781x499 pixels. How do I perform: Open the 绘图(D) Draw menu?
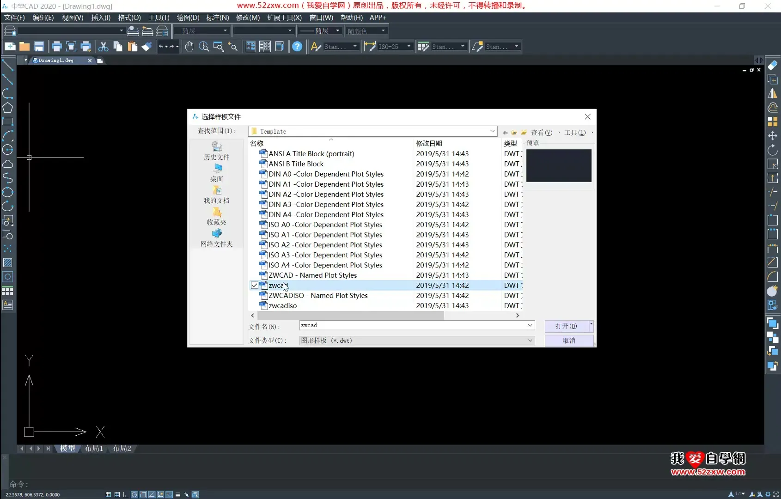(188, 18)
